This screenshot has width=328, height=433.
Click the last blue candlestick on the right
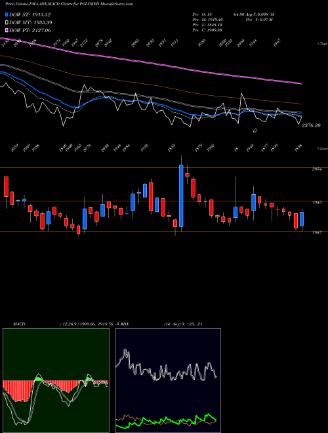(302, 219)
